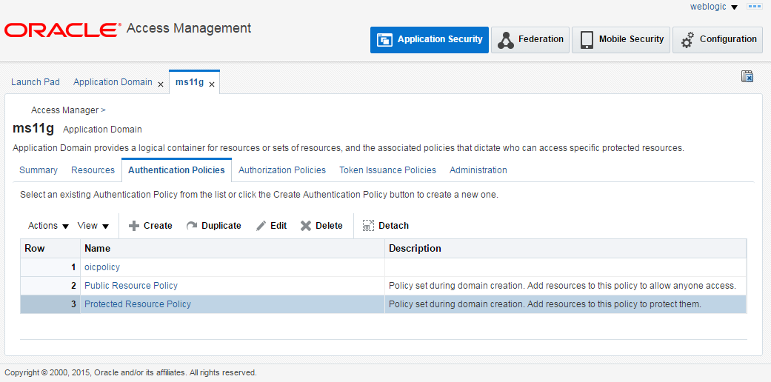This screenshot has width=771, height=382.
Task: Select row 1 in the table
Action: pyautogui.click(x=50, y=267)
